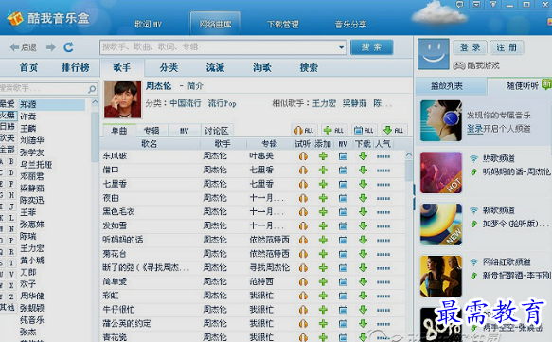Select the 流派 tab
This screenshot has height=342, width=552.
click(216, 67)
